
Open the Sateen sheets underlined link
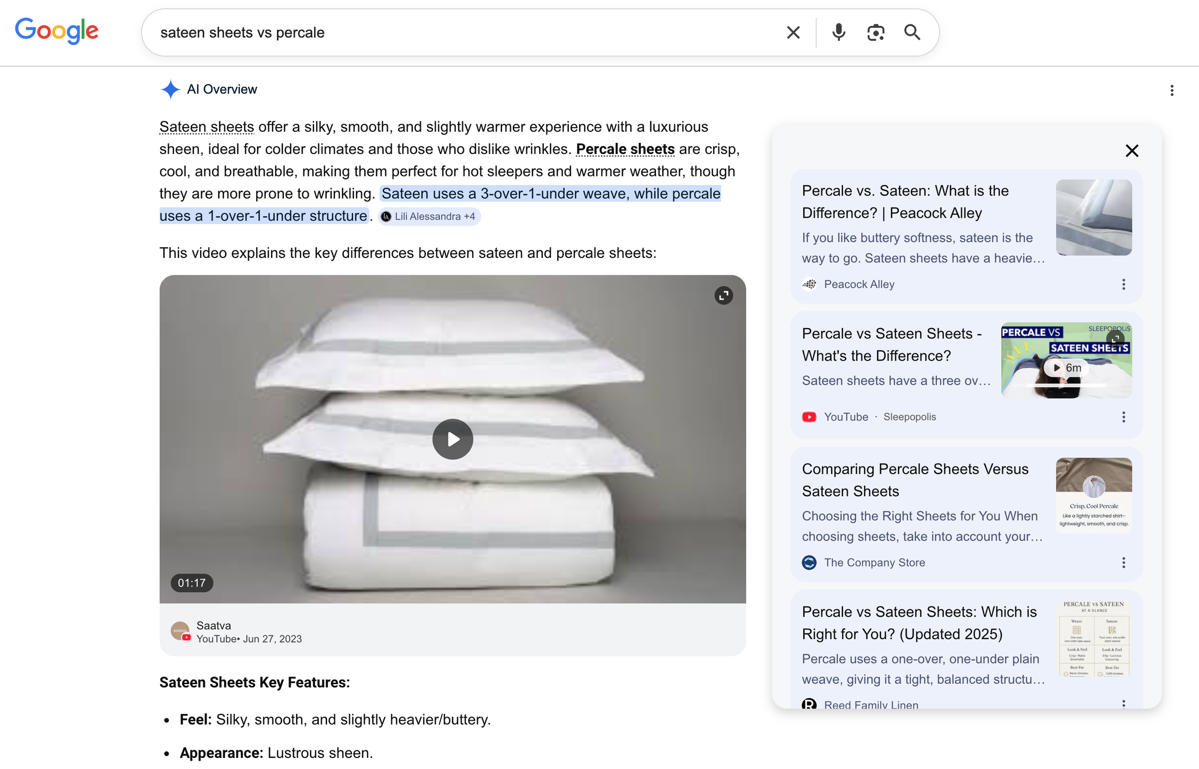pyautogui.click(x=206, y=127)
